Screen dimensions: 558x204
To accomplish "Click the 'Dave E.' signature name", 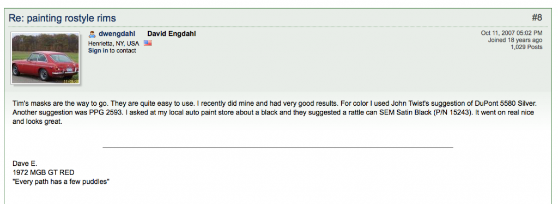I will tap(25, 164).
